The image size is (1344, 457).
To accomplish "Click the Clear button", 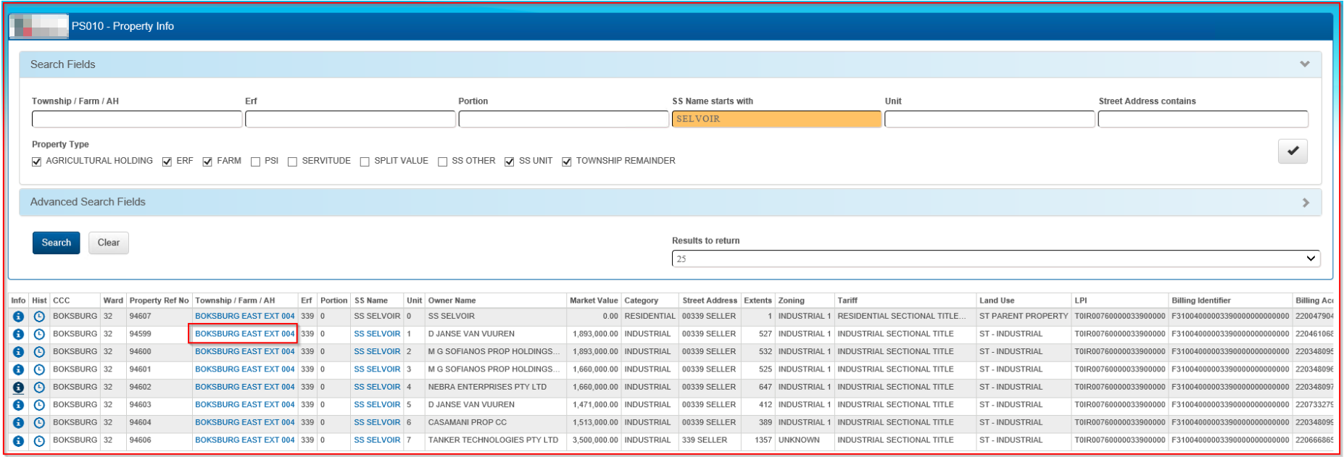I will click(109, 243).
